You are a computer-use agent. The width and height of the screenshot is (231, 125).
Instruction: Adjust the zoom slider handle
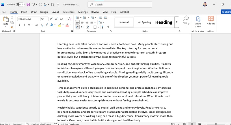coord(216,124)
